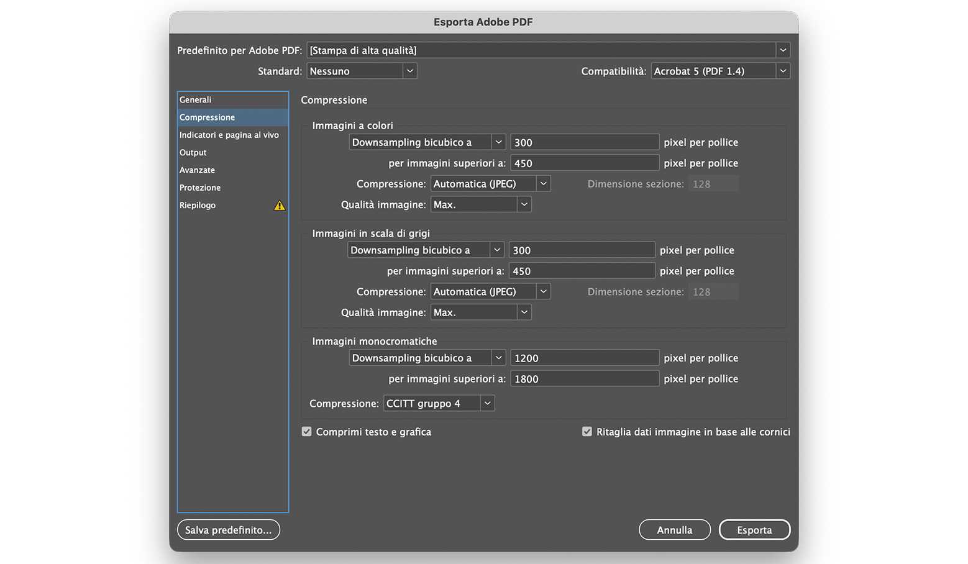Click the Annulla button
Image resolution: width=968 pixels, height=564 pixels.
675,530
